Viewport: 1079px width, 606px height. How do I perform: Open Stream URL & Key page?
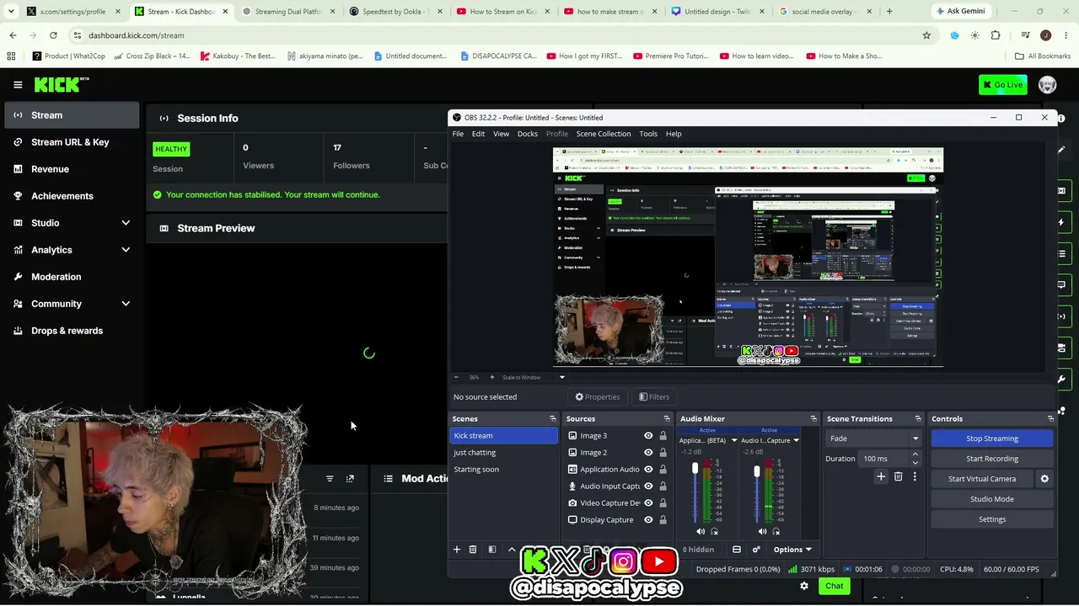pos(72,142)
